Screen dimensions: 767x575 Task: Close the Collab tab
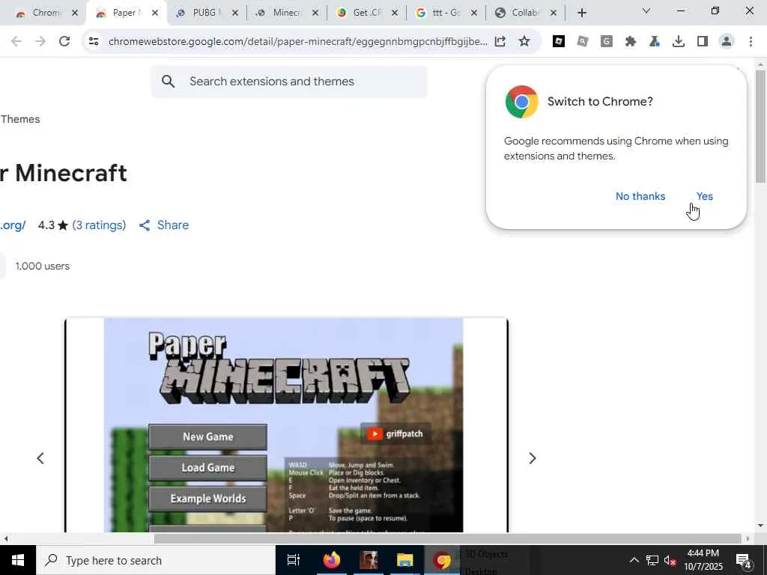point(554,13)
